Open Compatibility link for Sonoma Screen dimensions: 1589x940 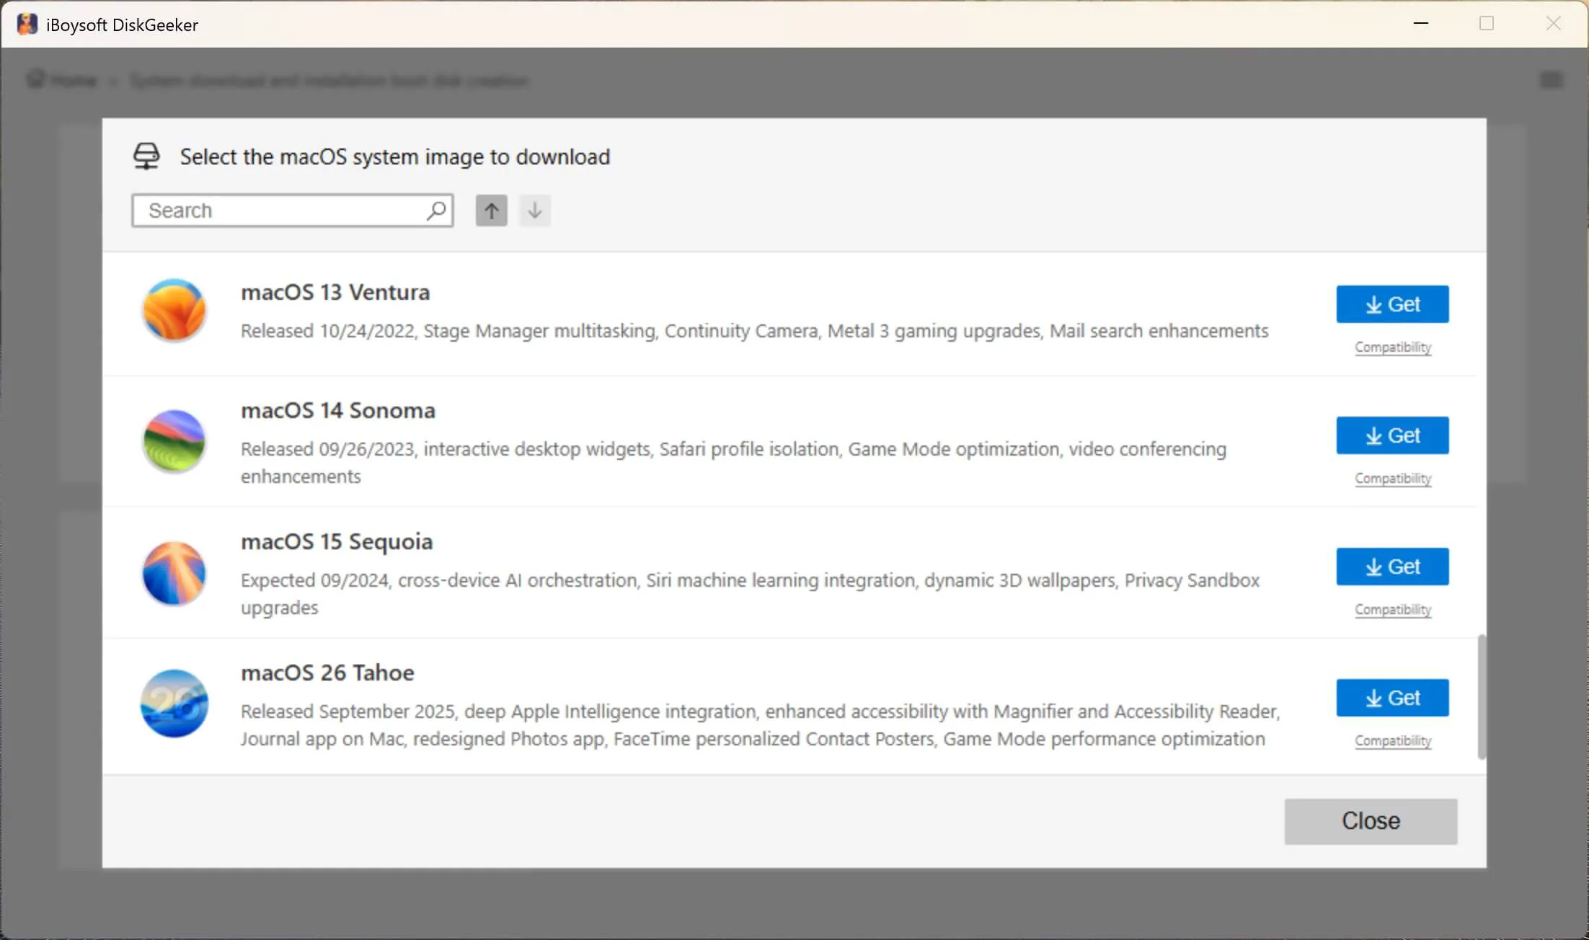click(1392, 479)
